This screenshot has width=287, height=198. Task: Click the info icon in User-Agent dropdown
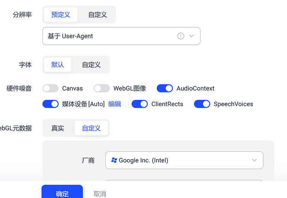(x=181, y=36)
